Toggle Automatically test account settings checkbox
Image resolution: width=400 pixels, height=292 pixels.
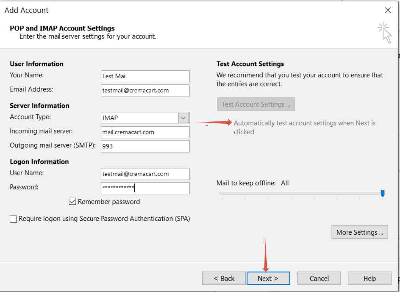coord(228,123)
